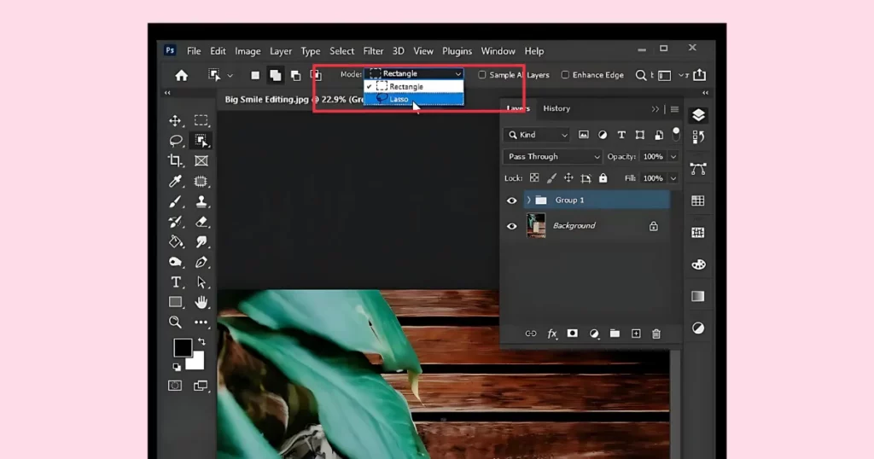Select the Clone Stamp tool
The width and height of the screenshot is (874, 459).
click(201, 201)
